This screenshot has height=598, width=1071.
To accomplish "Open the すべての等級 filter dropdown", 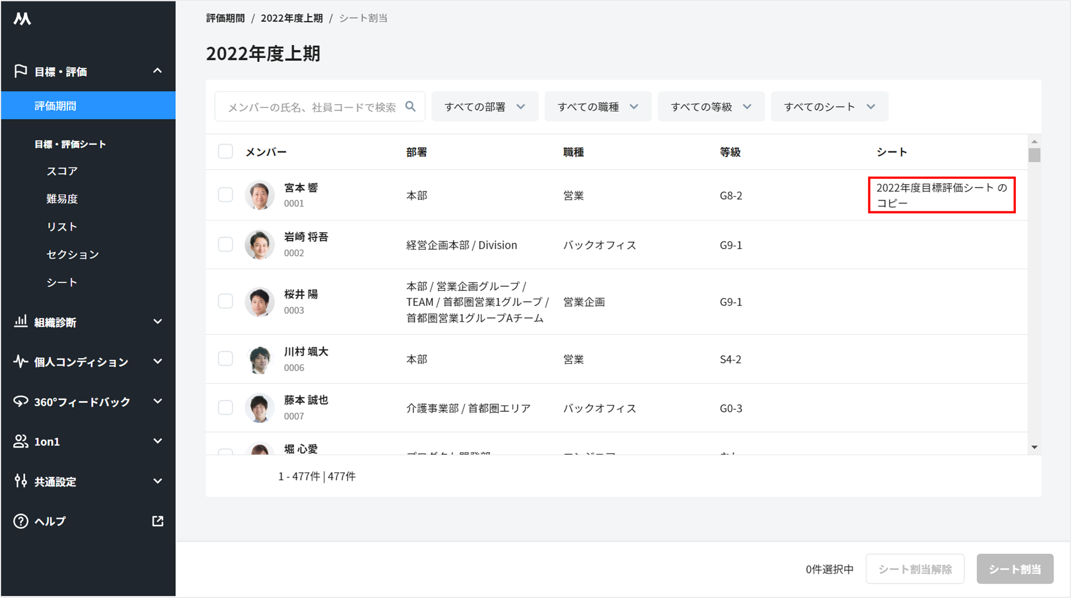I will (x=710, y=107).
